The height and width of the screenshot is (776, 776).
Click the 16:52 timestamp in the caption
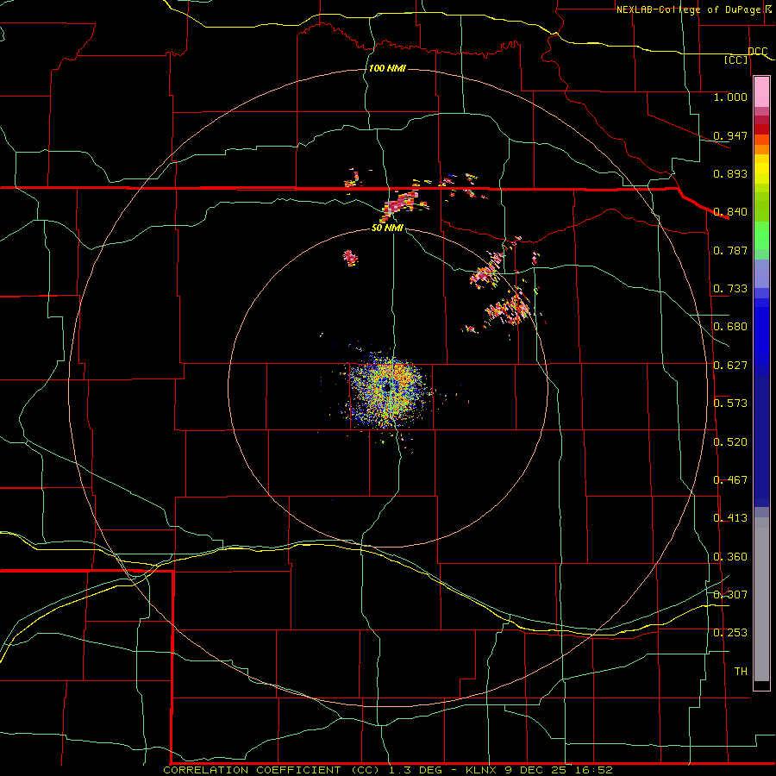pyautogui.click(x=594, y=770)
